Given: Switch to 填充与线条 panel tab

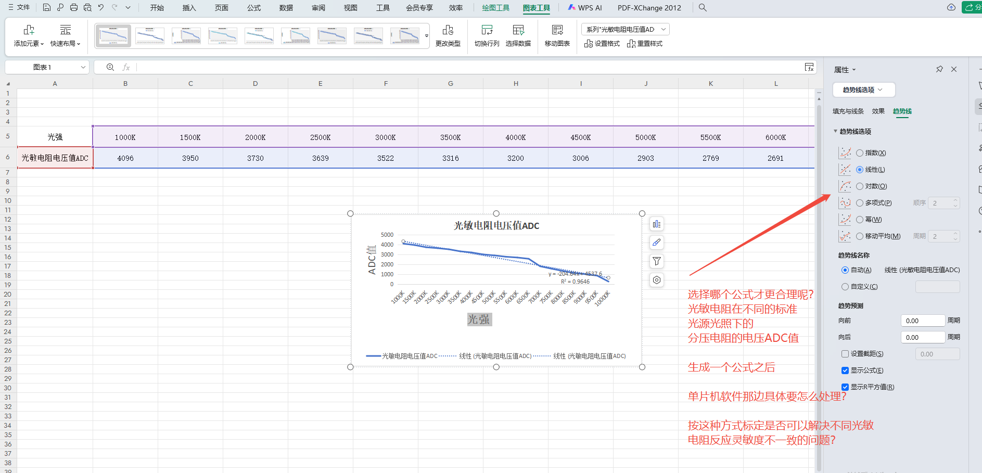Looking at the screenshot, I should point(848,111).
